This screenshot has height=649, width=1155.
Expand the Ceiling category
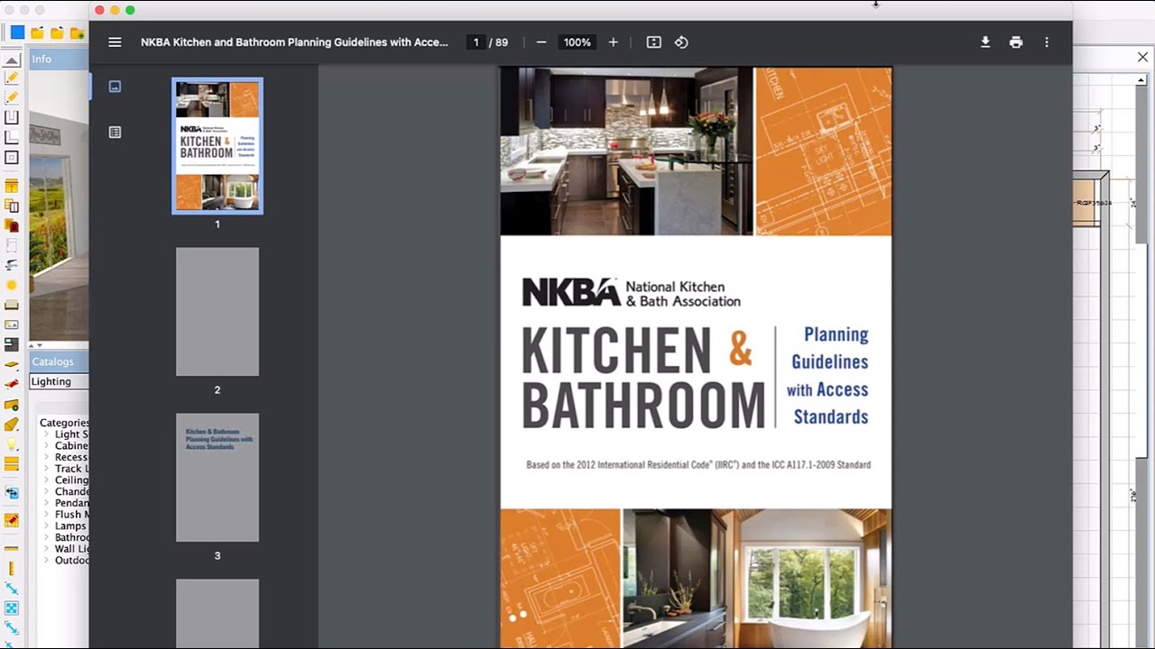(46, 480)
